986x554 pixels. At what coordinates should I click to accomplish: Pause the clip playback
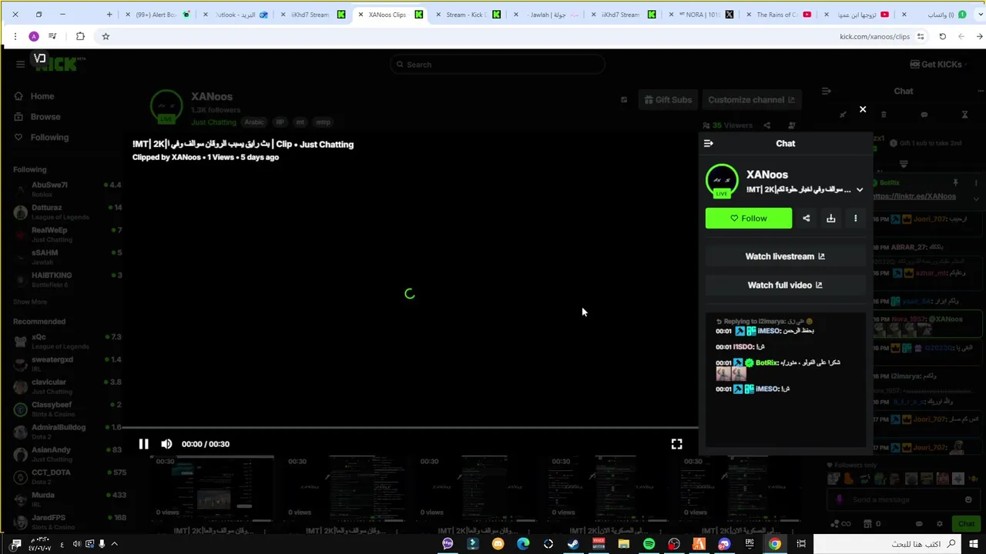coord(143,444)
